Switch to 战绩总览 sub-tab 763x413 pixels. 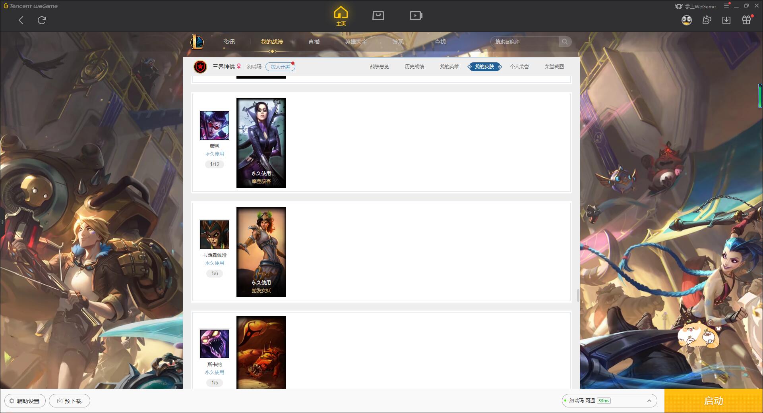(x=380, y=67)
